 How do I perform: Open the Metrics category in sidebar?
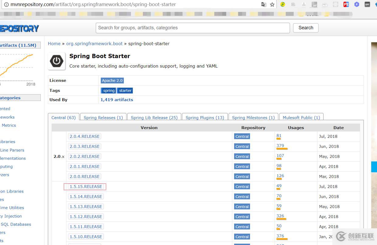pyautogui.click(x=9, y=125)
